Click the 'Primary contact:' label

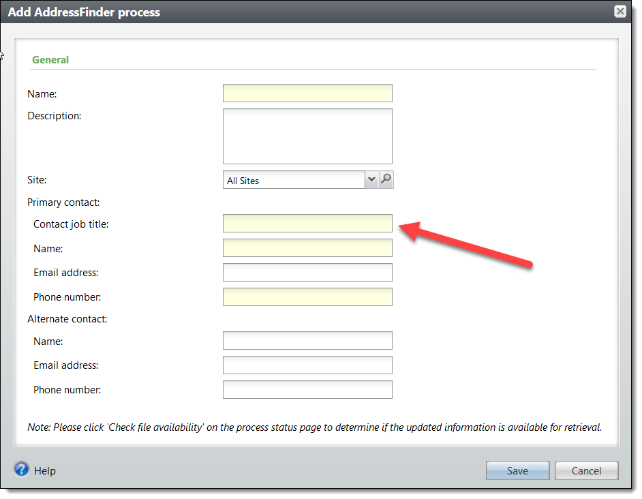click(x=63, y=202)
